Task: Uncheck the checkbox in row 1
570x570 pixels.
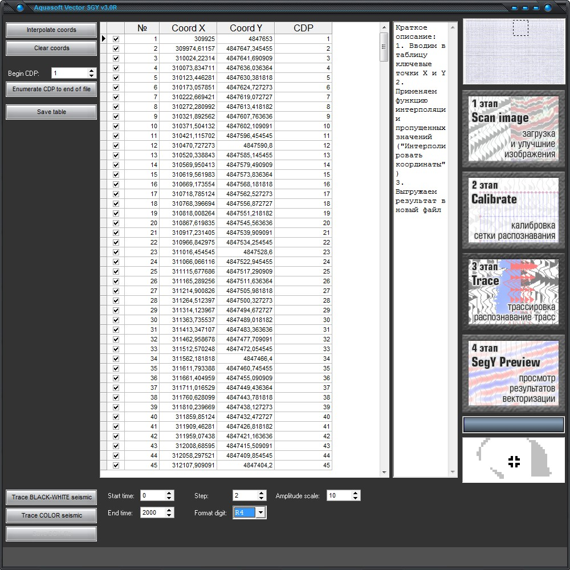Action: coord(116,39)
